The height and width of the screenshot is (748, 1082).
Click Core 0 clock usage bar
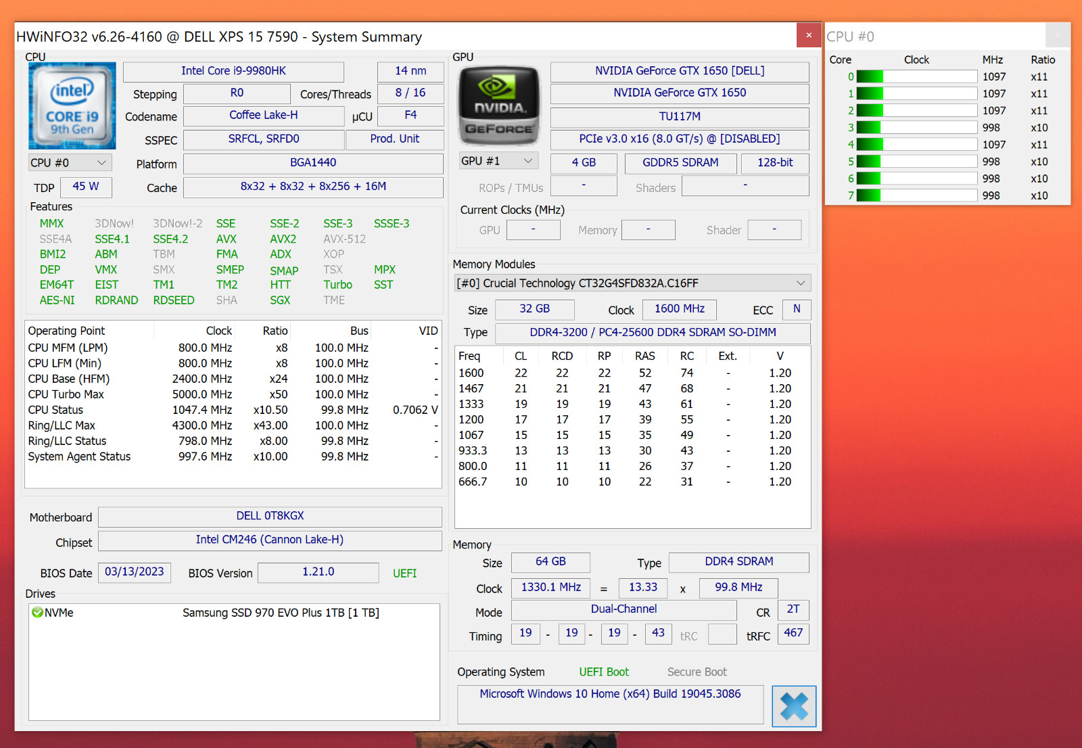[x=917, y=77]
